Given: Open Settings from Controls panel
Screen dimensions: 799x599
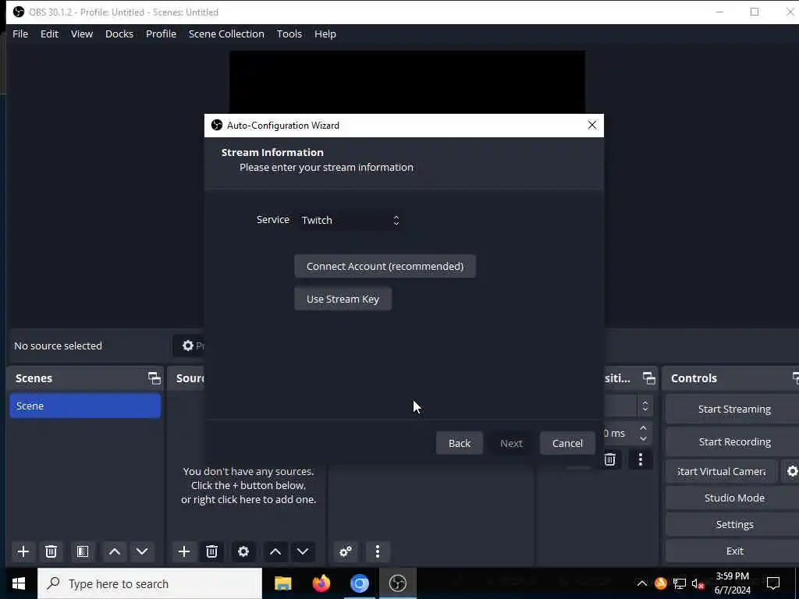Looking at the screenshot, I should (733, 525).
